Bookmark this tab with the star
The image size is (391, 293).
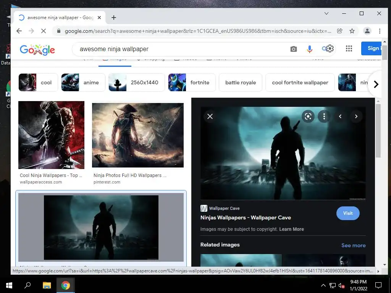tap(352, 31)
